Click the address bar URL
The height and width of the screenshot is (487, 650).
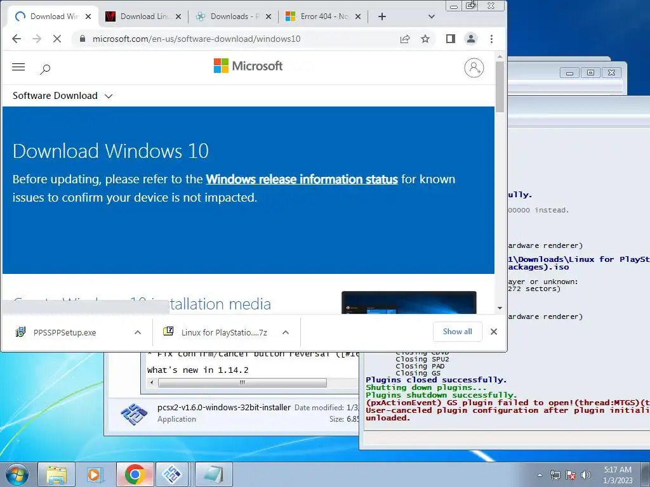[x=197, y=39]
